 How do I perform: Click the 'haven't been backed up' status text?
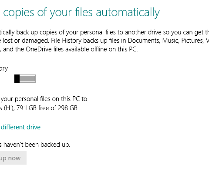point(37,145)
